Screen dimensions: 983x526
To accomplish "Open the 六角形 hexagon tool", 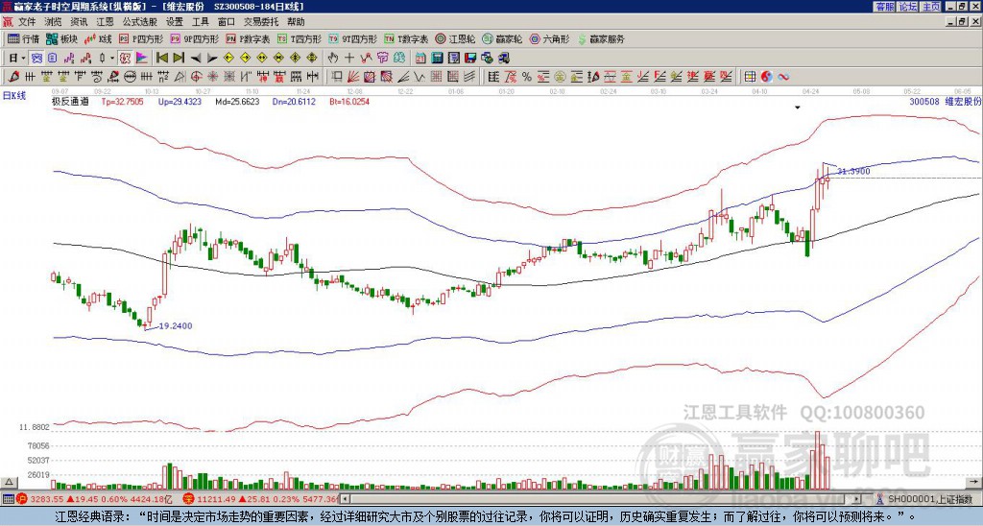I will [550, 38].
